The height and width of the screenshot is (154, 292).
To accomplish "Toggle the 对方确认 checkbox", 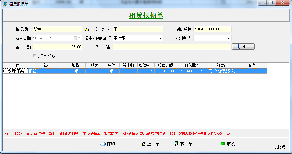I will [35, 56].
